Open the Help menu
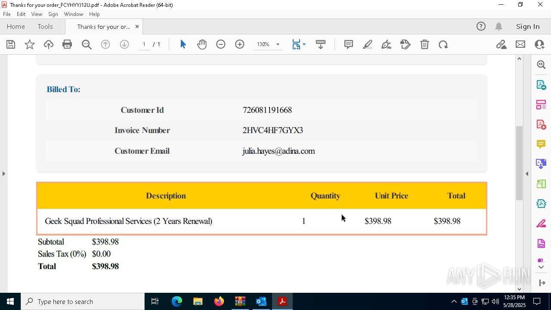This screenshot has width=551, height=310. click(94, 14)
